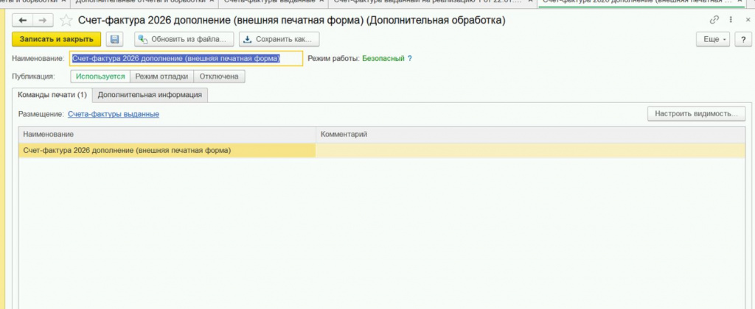The width and height of the screenshot is (755, 309).
Task: Click Настроить видимость button
Action: click(696, 114)
